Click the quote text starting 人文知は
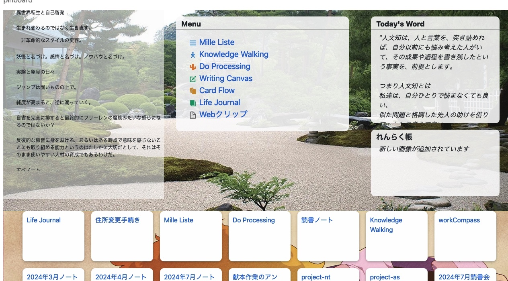 434,52
